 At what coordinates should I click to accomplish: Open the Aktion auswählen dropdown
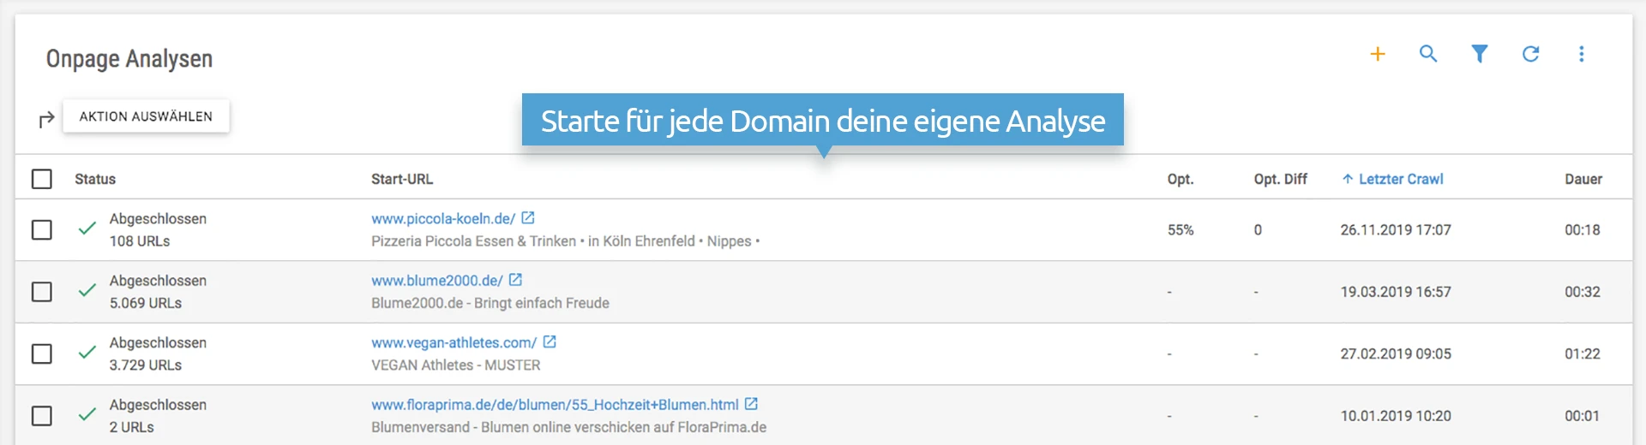pos(146,116)
